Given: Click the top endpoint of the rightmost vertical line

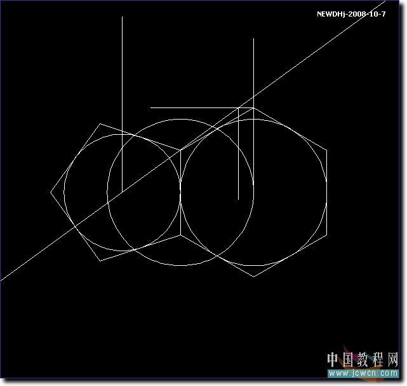Looking at the screenshot, I should [253, 39].
